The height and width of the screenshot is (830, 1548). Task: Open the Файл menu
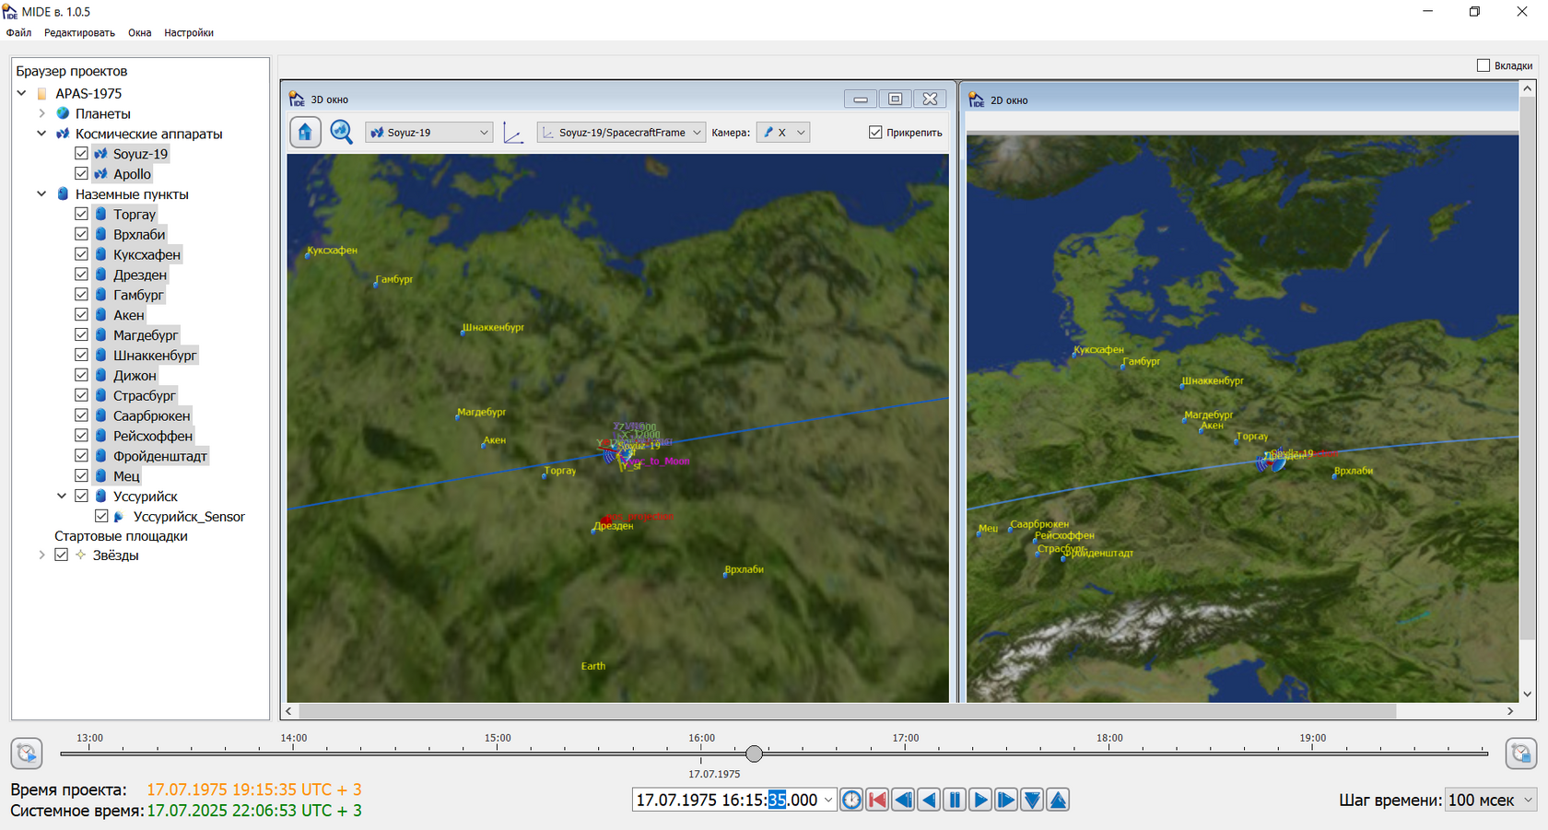(x=18, y=32)
